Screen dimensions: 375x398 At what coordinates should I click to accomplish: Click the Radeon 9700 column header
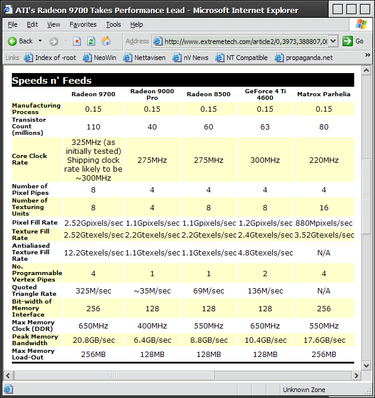tap(93, 94)
